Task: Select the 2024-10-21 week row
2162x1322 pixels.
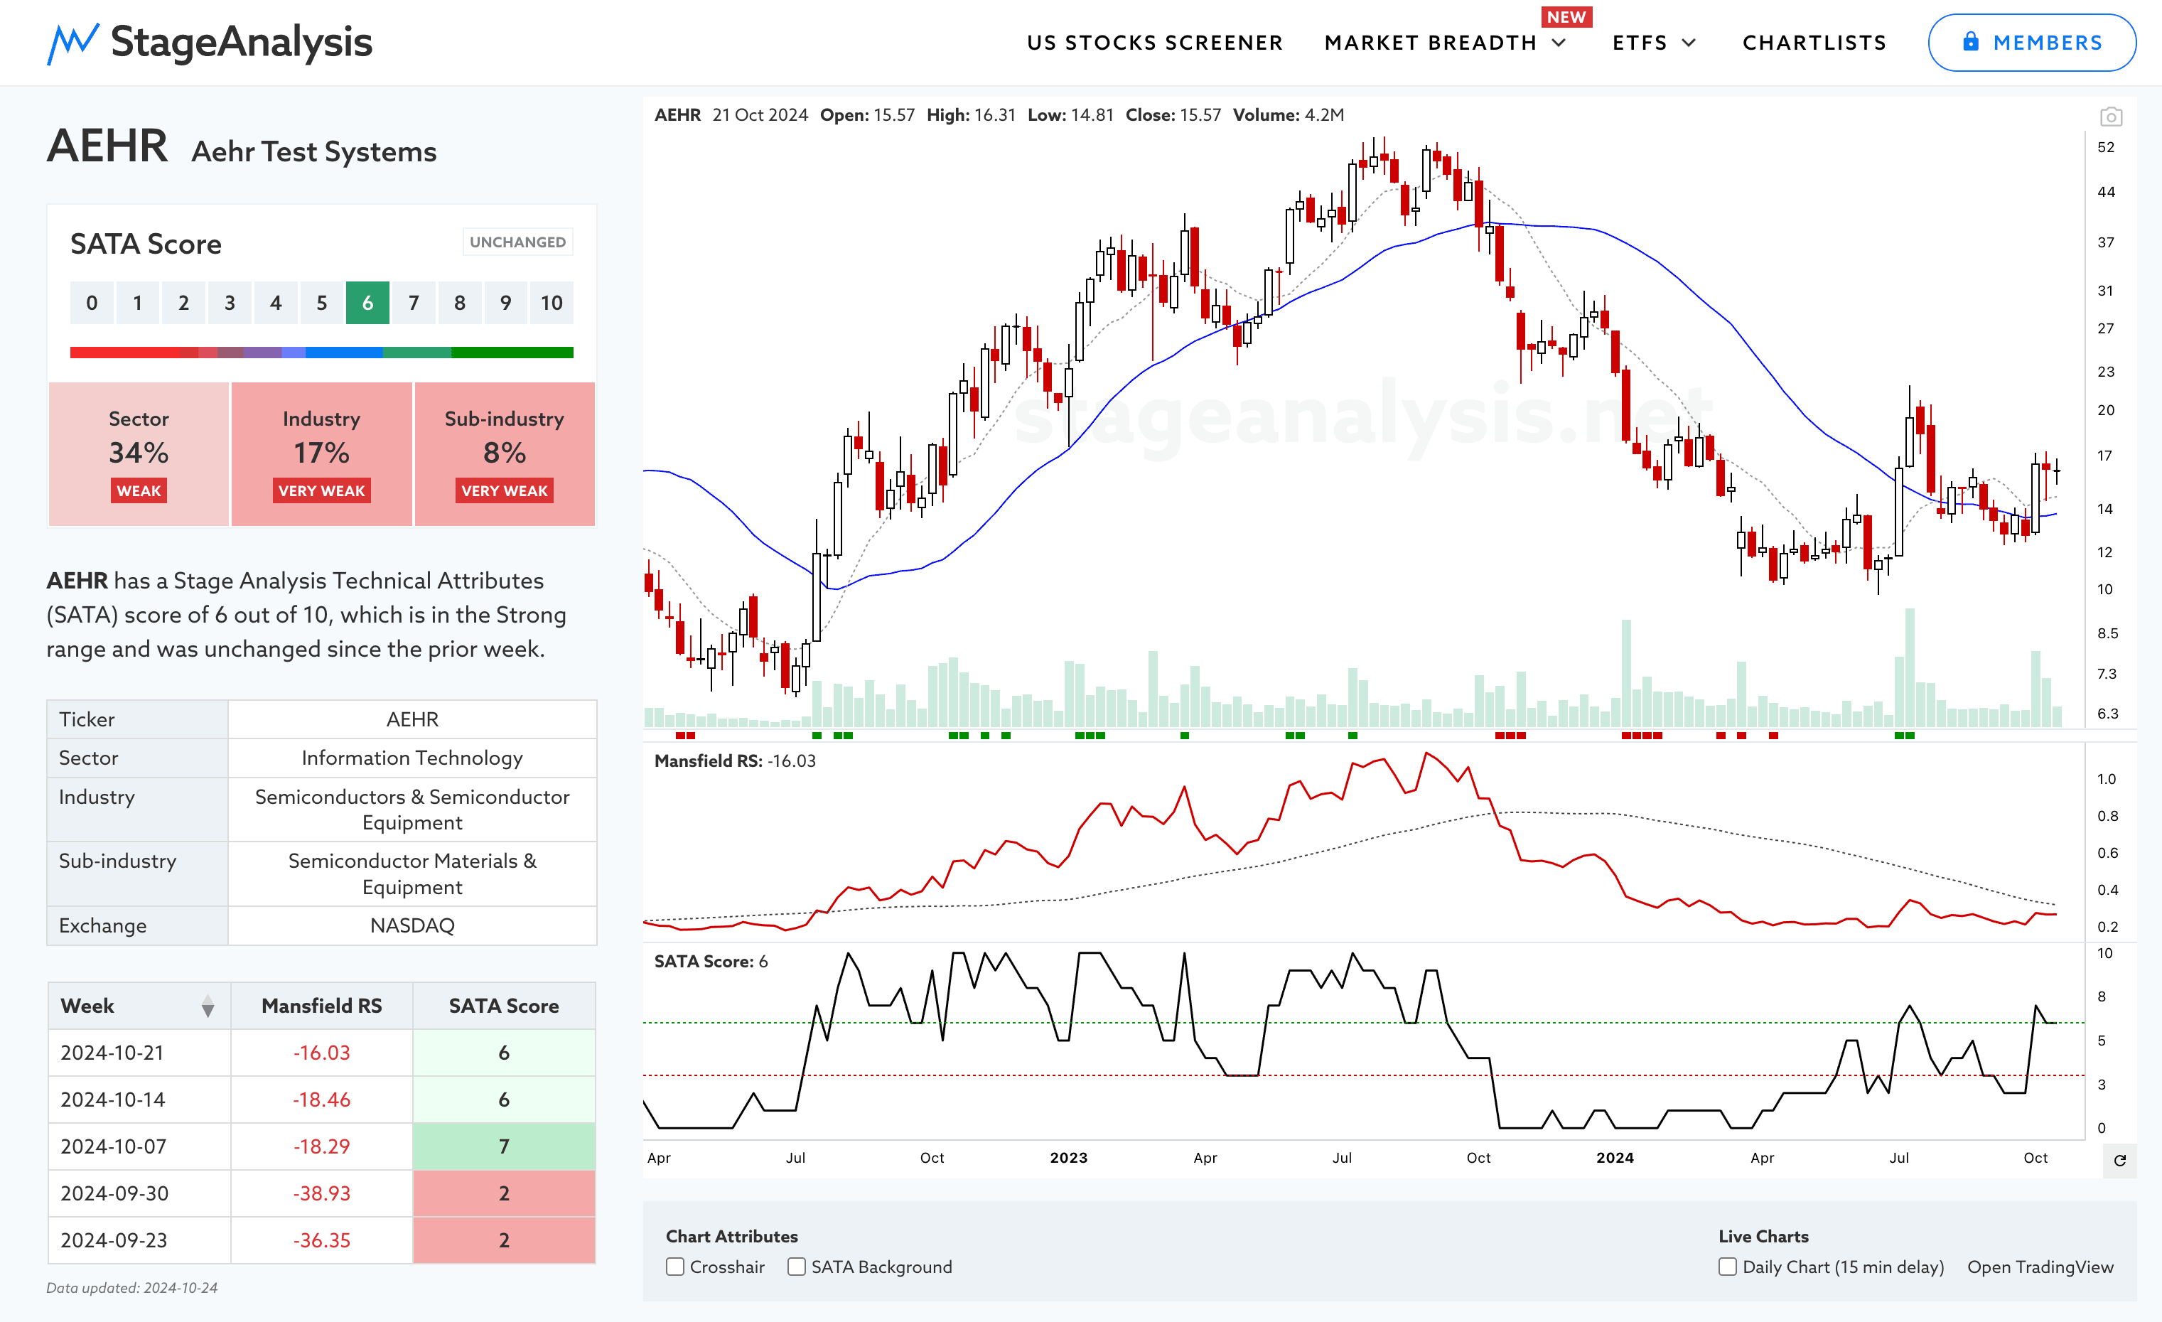Action: [321, 1053]
